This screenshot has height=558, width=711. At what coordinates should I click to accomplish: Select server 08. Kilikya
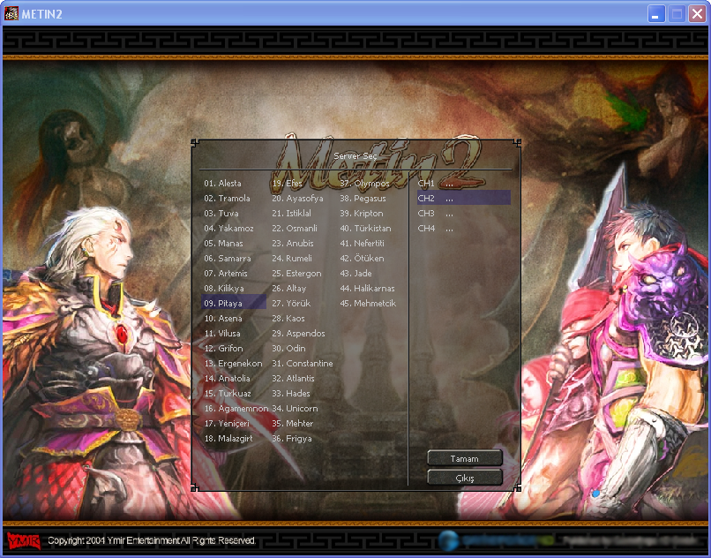[223, 289]
